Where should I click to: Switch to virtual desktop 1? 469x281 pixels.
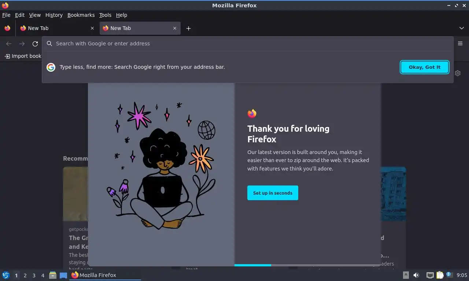(x=16, y=276)
